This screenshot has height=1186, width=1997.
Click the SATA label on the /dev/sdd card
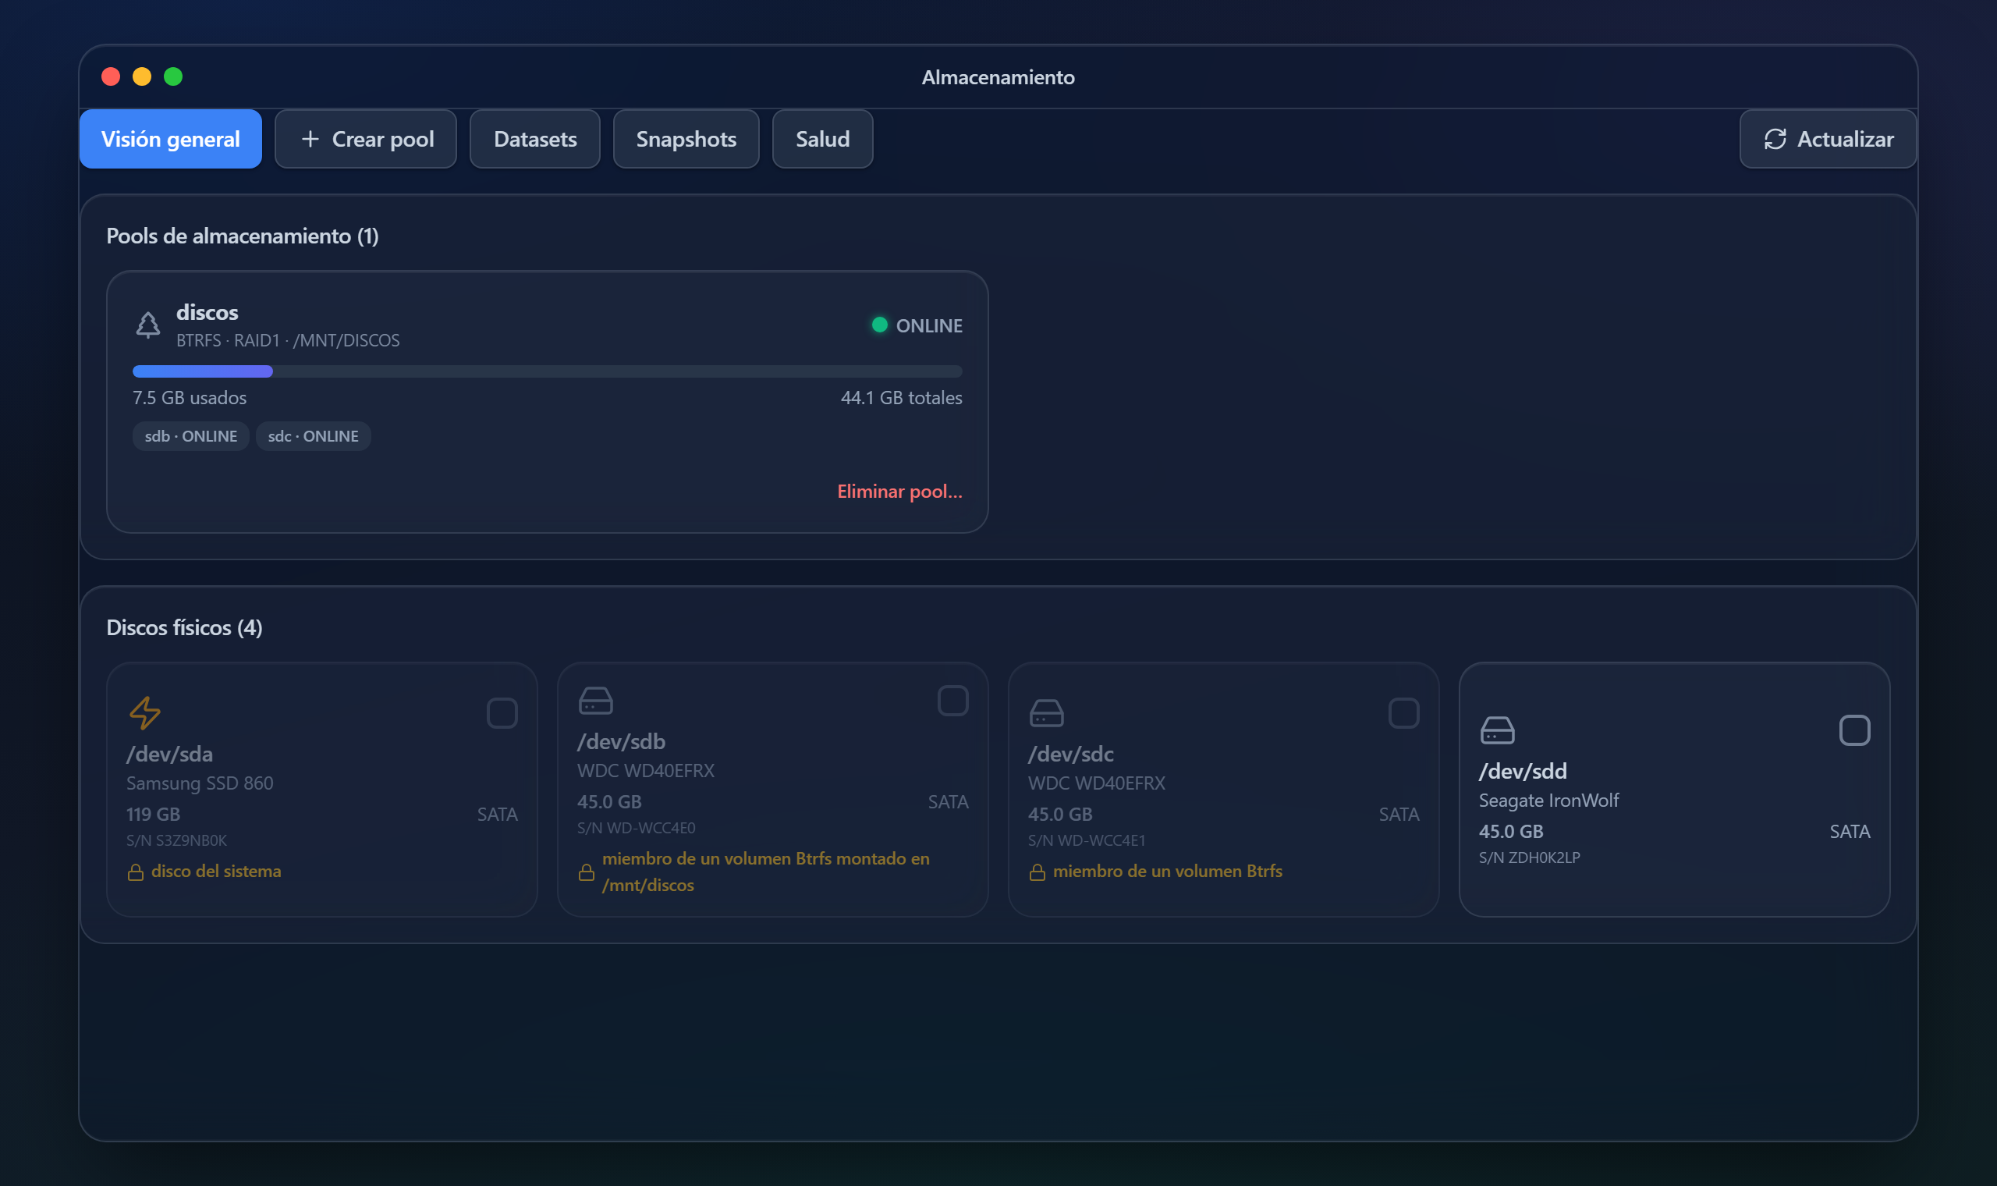pyautogui.click(x=1850, y=832)
